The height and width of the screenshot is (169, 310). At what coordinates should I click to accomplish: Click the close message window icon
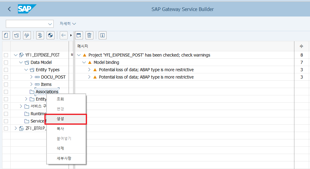pyautogui.click(x=79, y=35)
